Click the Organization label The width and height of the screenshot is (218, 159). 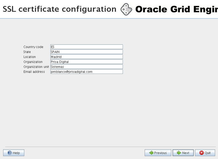(33, 62)
